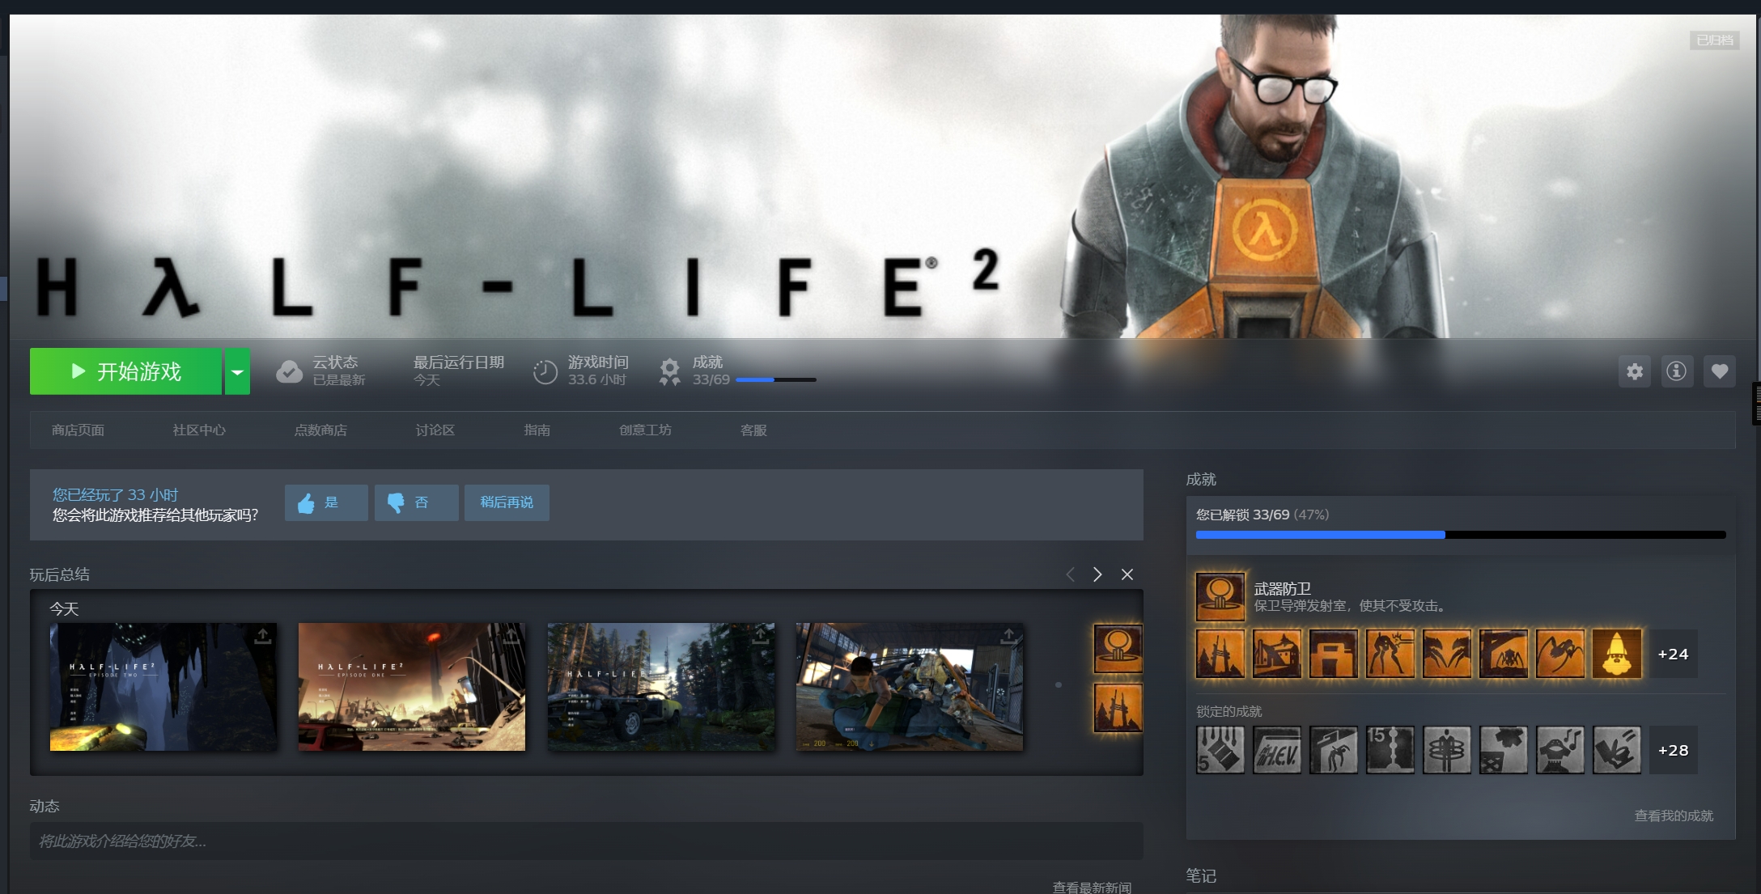1761x894 pixels.
Task: Click locked achievement icon with basket and splat
Action: [1504, 750]
